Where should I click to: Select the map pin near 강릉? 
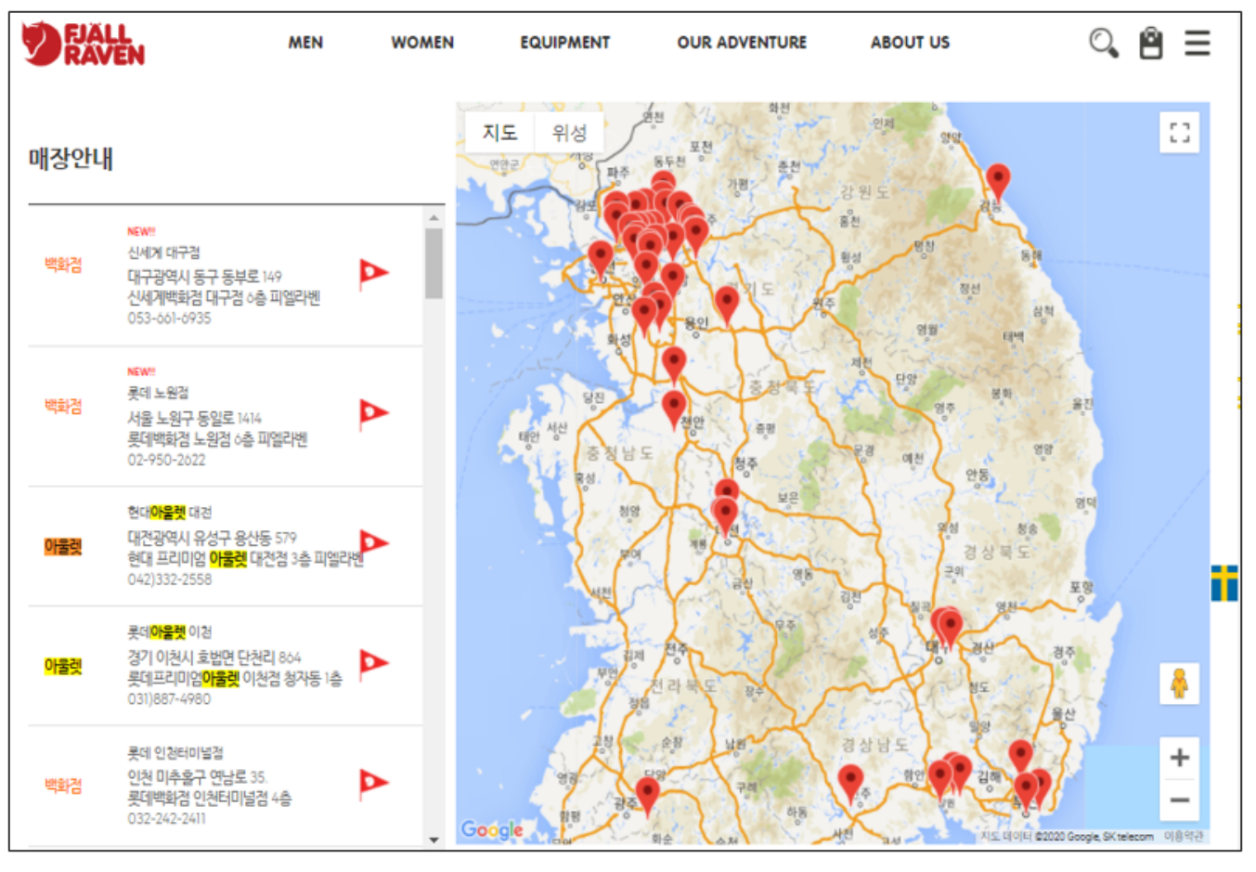tap(997, 182)
